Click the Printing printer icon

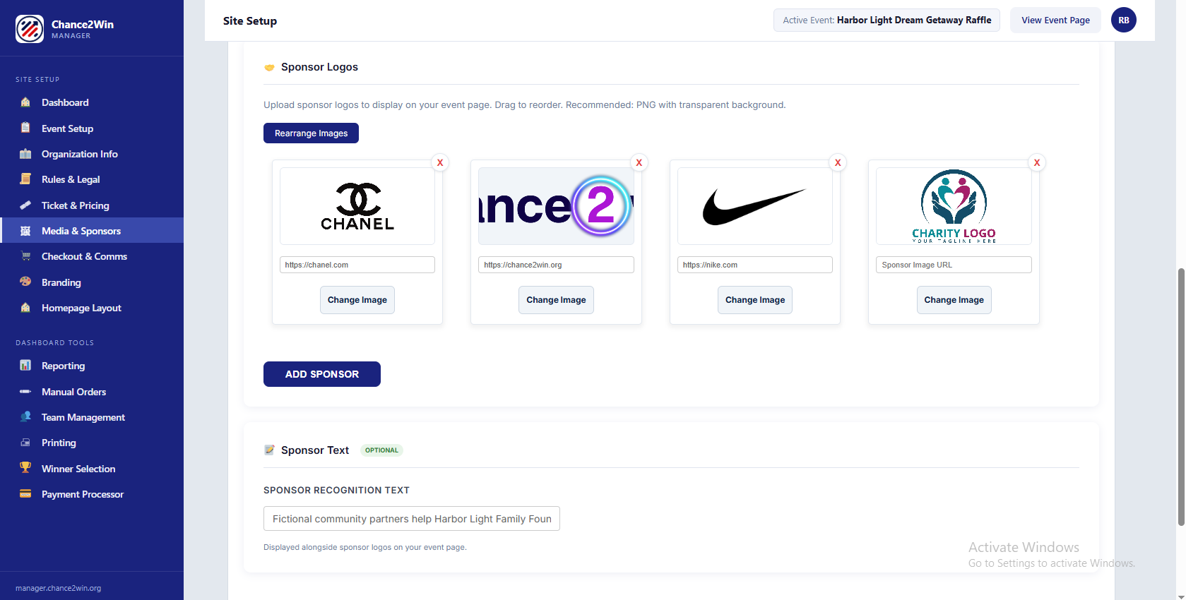(x=25, y=443)
